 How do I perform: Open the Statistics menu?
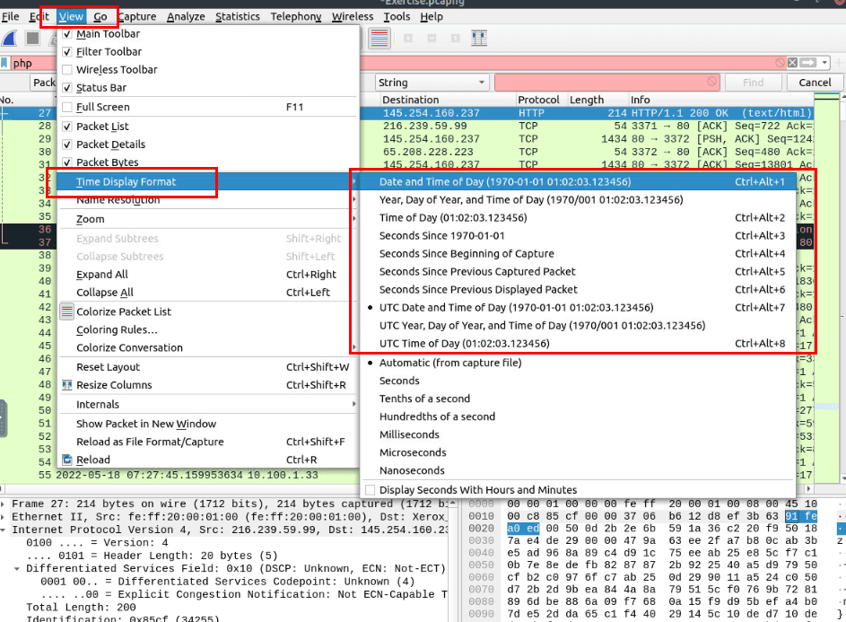tap(238, 16)
